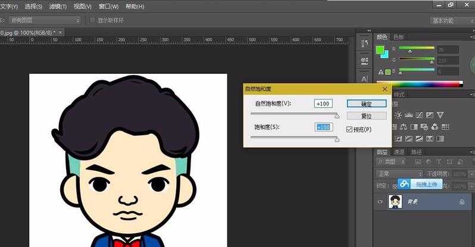Click the 自然饱和度(V) value input field
The image size is (475, 247).
(x=323, y=104)
